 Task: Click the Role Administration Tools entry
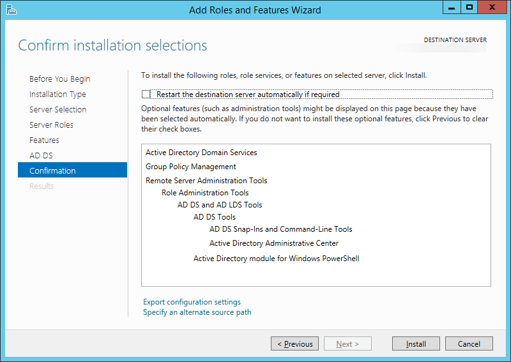pos(205,193)
